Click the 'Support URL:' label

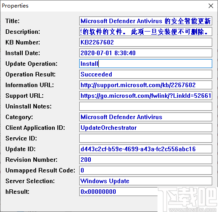point(24,96)
